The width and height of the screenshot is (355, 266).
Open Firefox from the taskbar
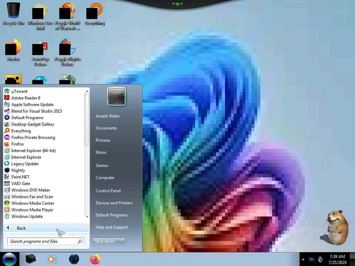point(95,259)
